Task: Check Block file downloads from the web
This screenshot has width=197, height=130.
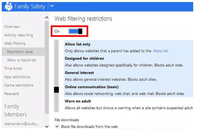Action: tap(57, 127)
